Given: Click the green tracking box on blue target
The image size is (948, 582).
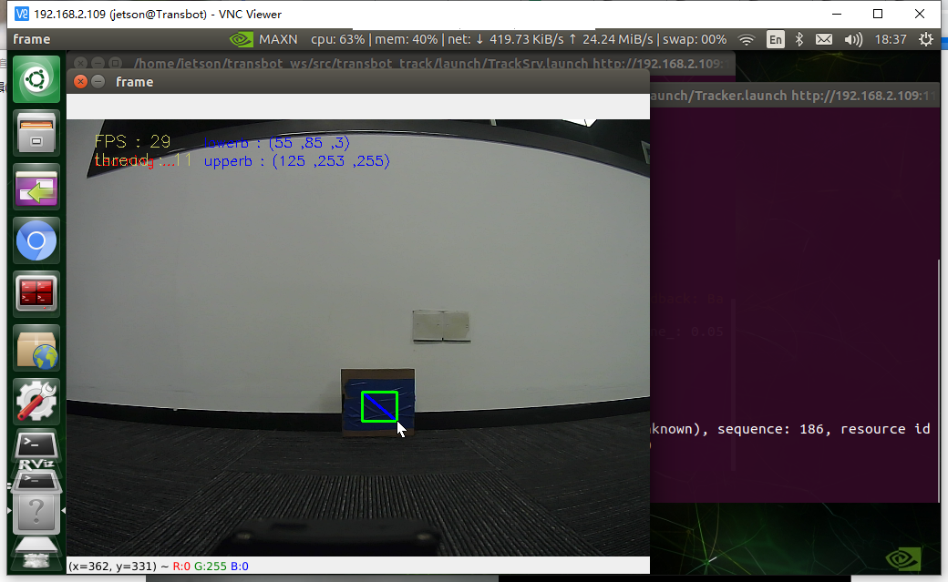Looking at the screenshot, I should point(379,407).
